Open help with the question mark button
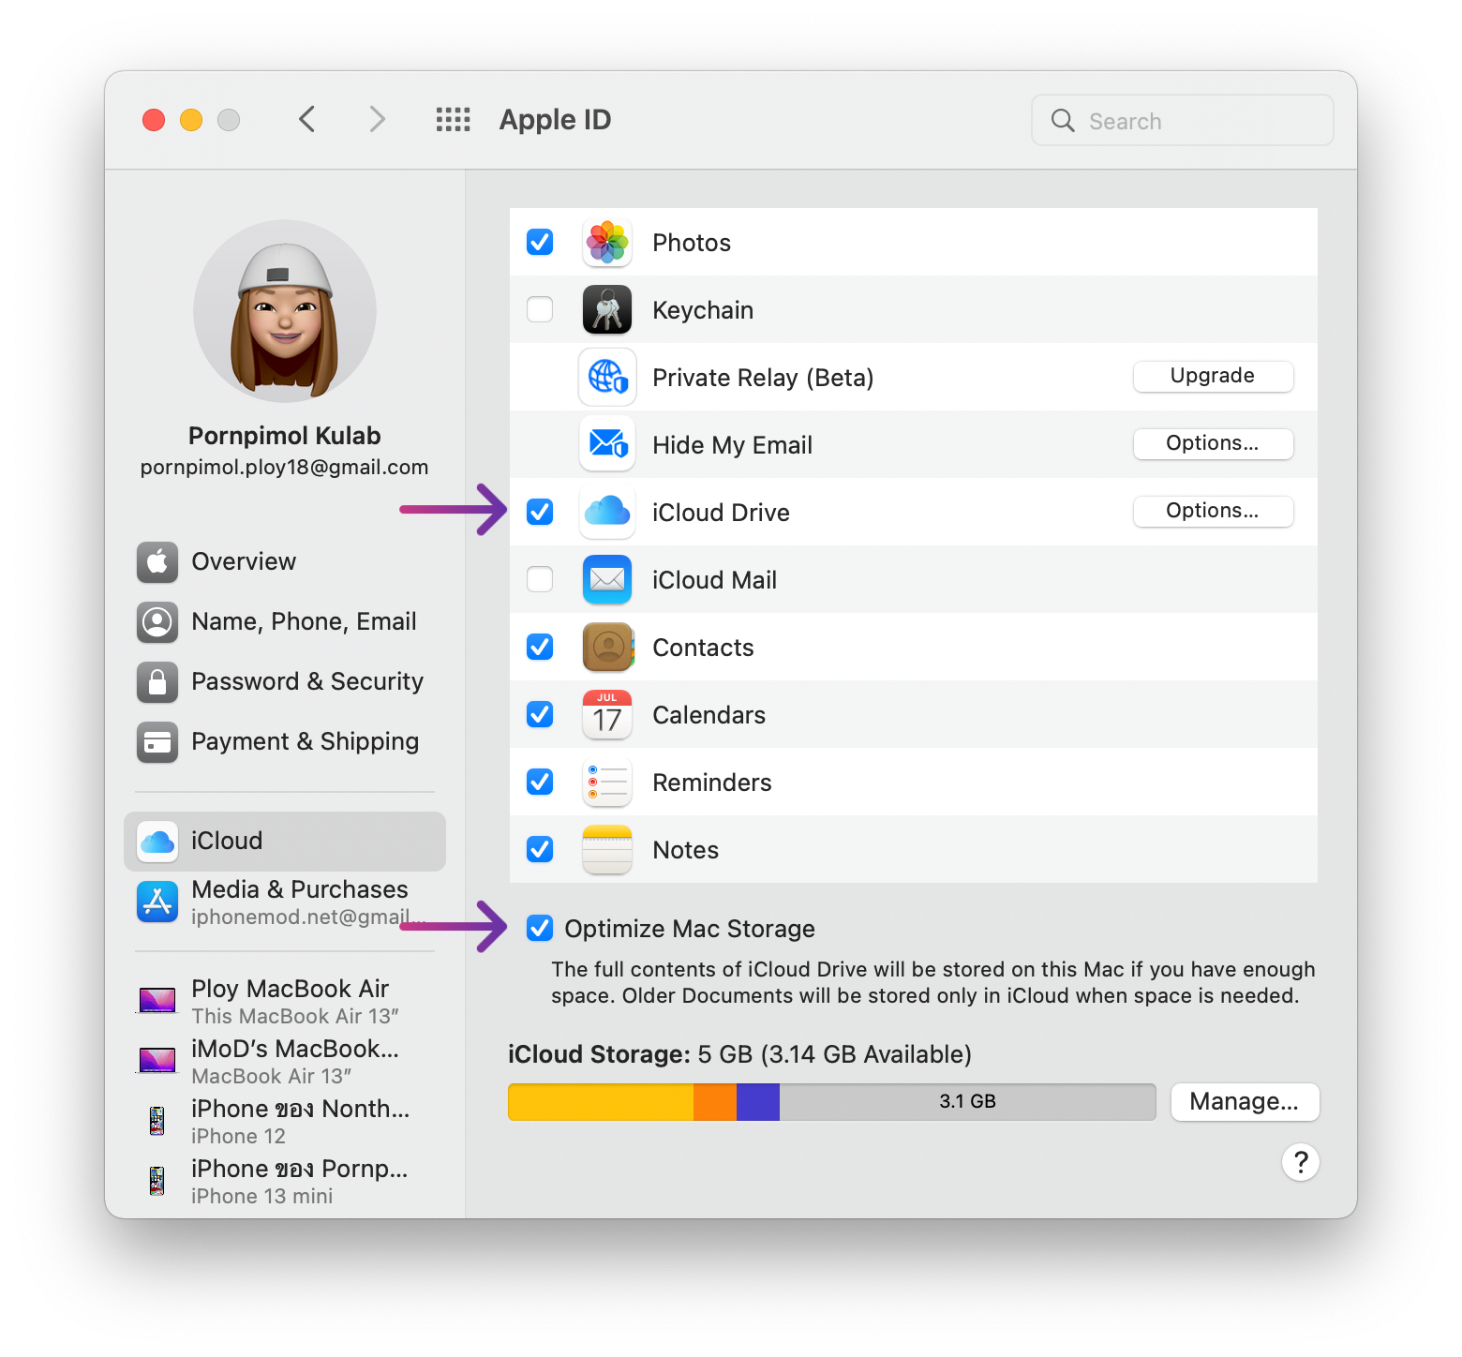1462x1357 pixels. tap(1300, 1162)
